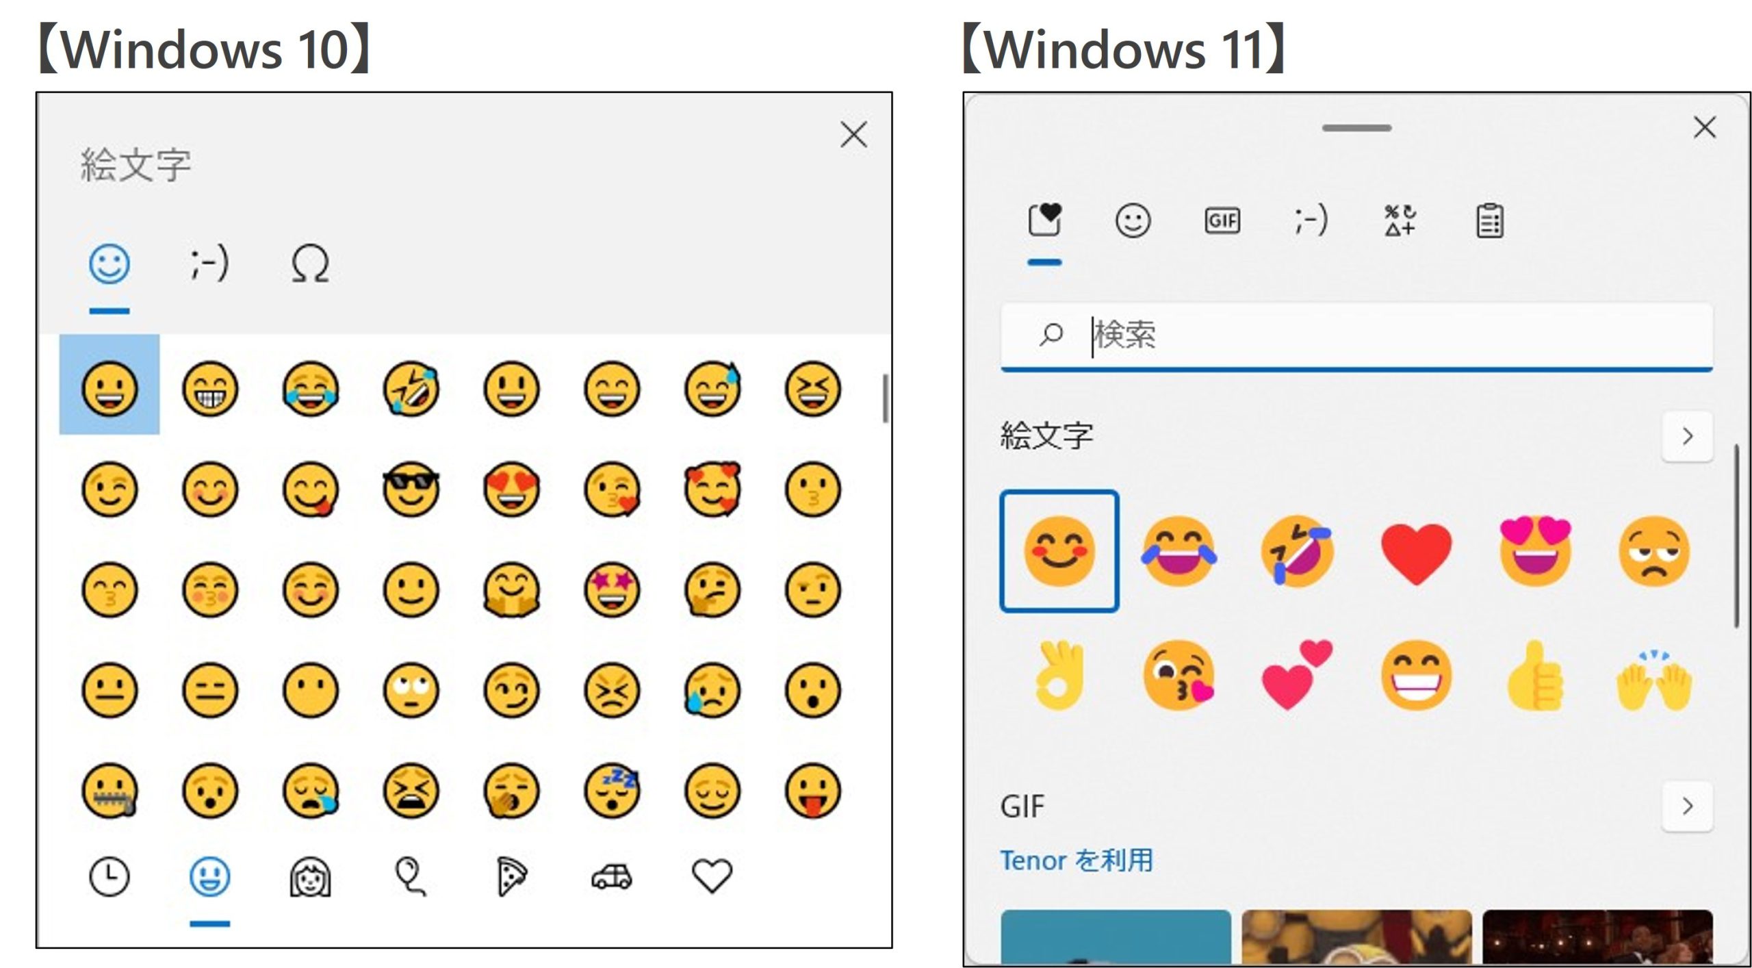The image size is (1752, 968).
Task: Pick the tears of joy emoji in Windows 10
Action: (x=310, y=389)
